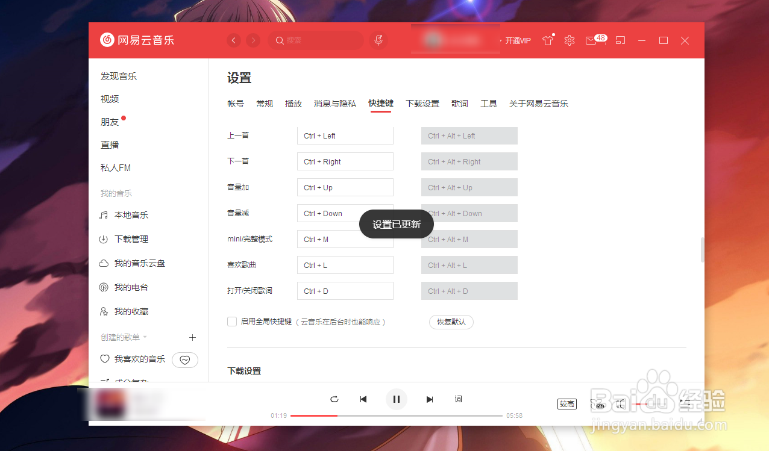Click the my collection icon

tap(104, 311)
